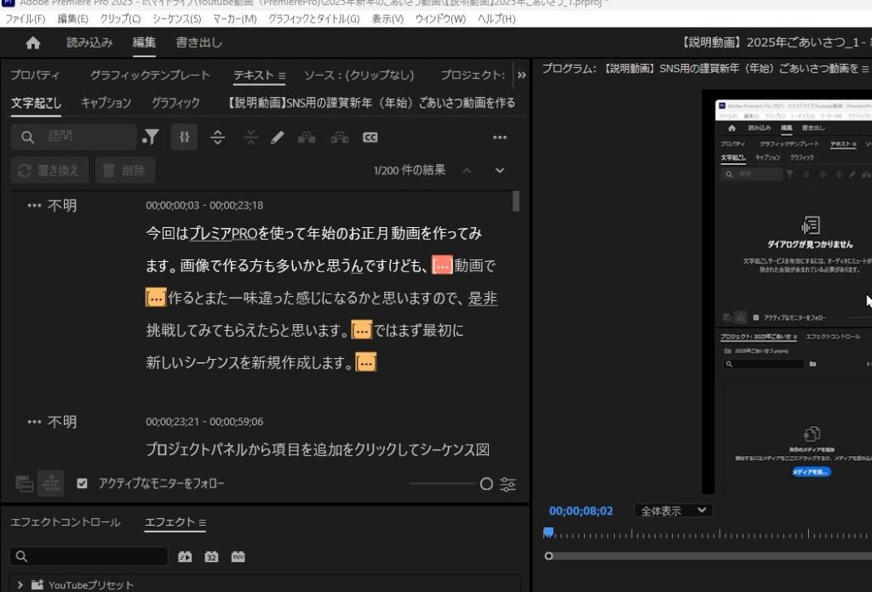Select the red pause marker before 動画で
The image size is (872, 592).
pyautogui.click(x=442, y=265)
